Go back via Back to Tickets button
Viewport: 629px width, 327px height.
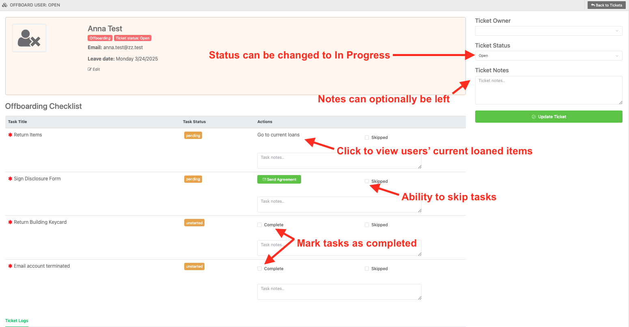tap(606, 5)
